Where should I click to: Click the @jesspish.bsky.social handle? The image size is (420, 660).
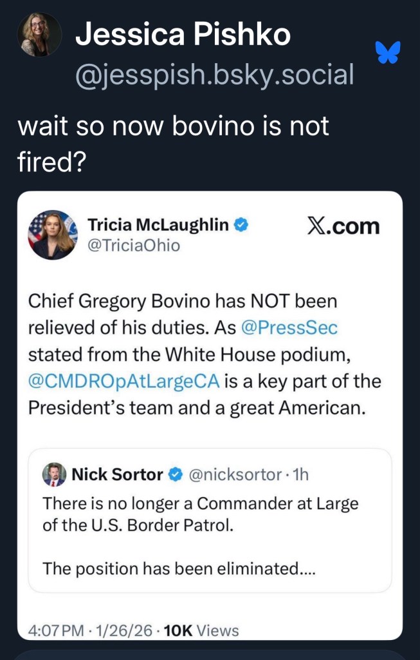[214, 75]
